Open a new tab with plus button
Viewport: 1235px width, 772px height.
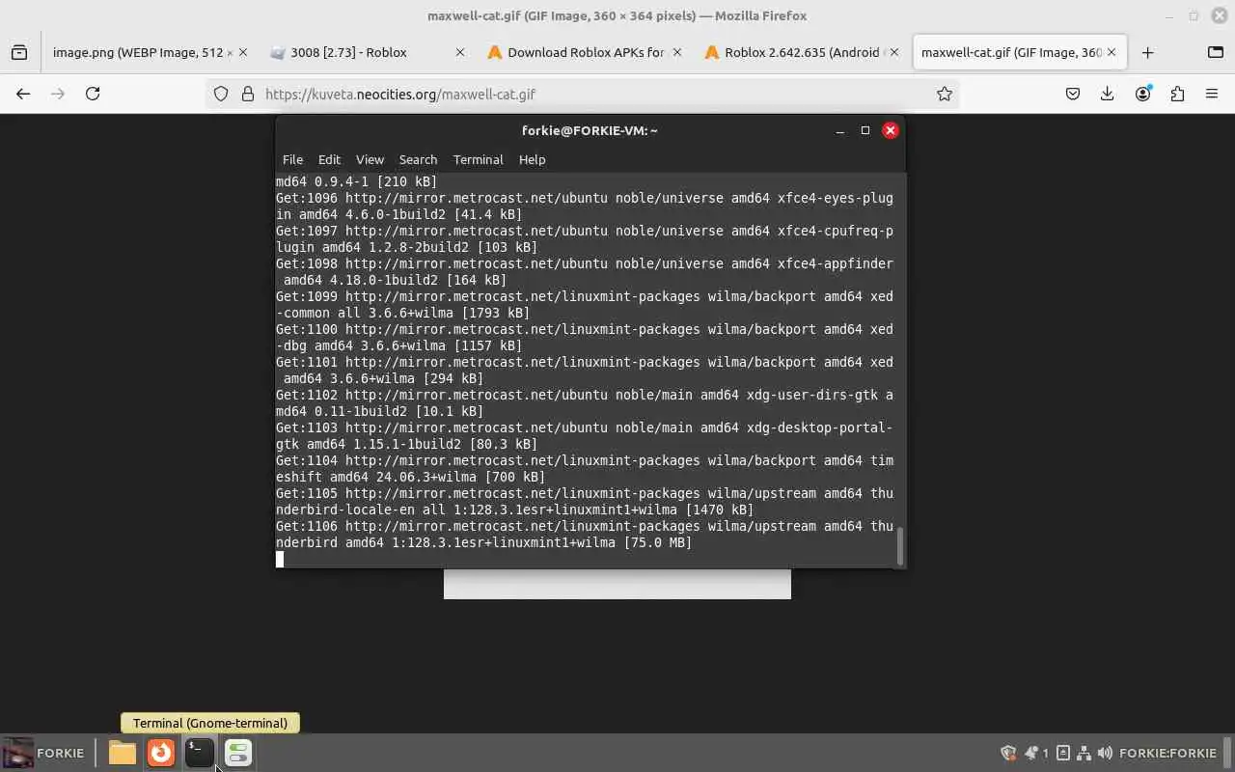1147,52
